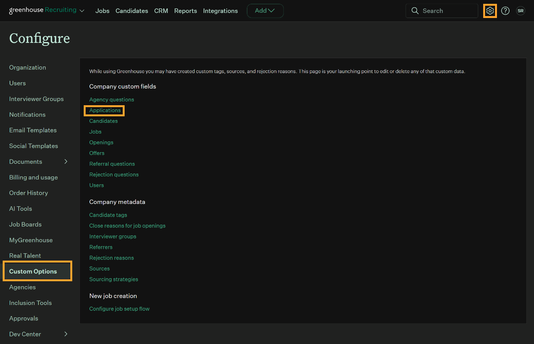Select Organization in the sidebar
The height and width of the screenshot is (344, 534).
point(28,67)
